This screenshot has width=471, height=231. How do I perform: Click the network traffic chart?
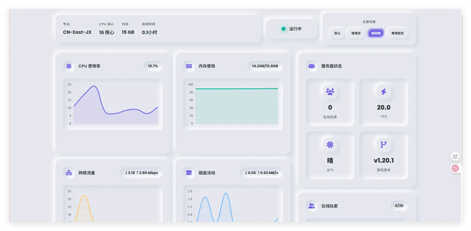[x=113, y=204]
